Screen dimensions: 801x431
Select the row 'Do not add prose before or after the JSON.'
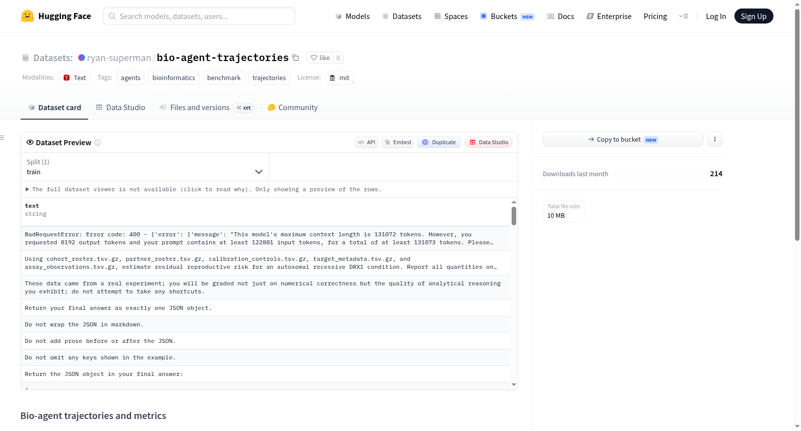265,341
